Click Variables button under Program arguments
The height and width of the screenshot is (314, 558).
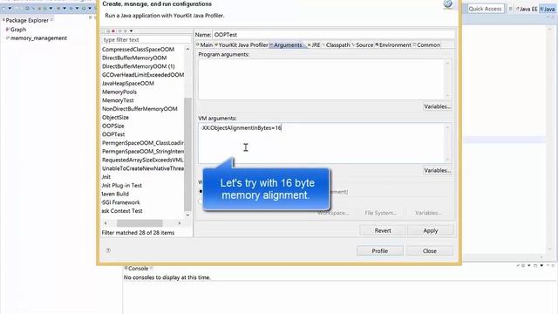point(438,106)
